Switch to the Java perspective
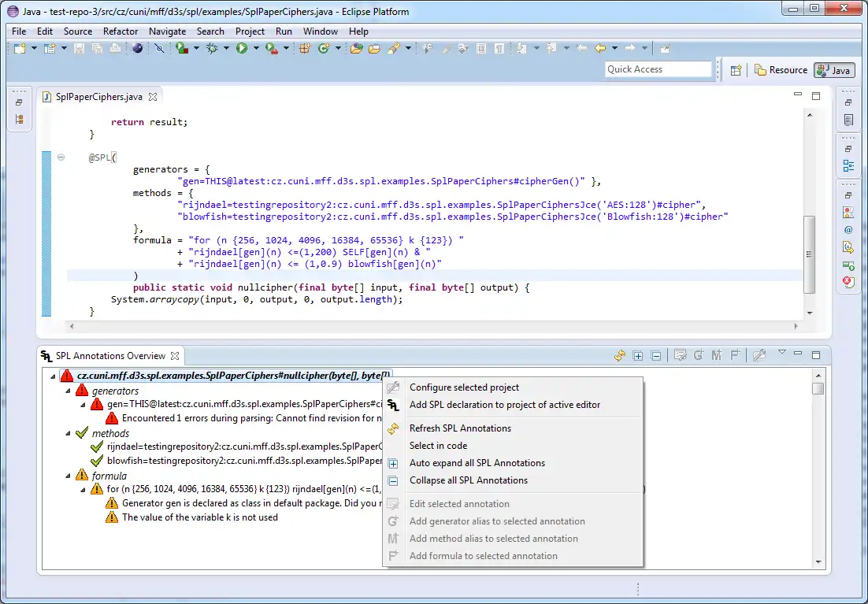This screenshot has width=868, height=604. click(x=835, y=70)
